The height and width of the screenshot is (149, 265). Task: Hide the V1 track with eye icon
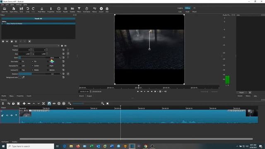coord(12,115)
